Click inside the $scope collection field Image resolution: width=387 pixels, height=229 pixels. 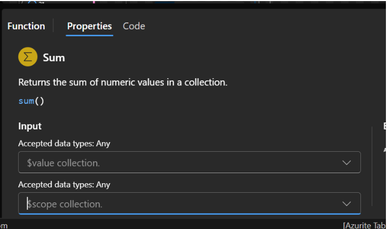[176, 204]
